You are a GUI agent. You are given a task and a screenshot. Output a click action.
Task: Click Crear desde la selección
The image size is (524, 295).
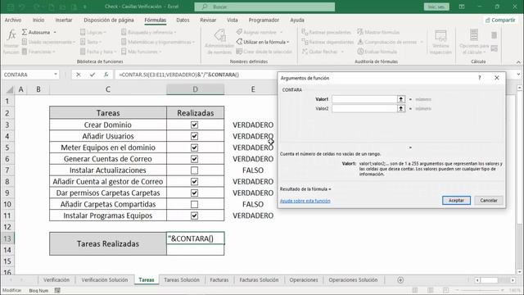[x=264, y=52]
